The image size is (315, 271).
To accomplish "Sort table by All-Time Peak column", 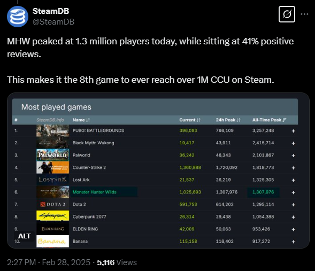I will [269, 120].
